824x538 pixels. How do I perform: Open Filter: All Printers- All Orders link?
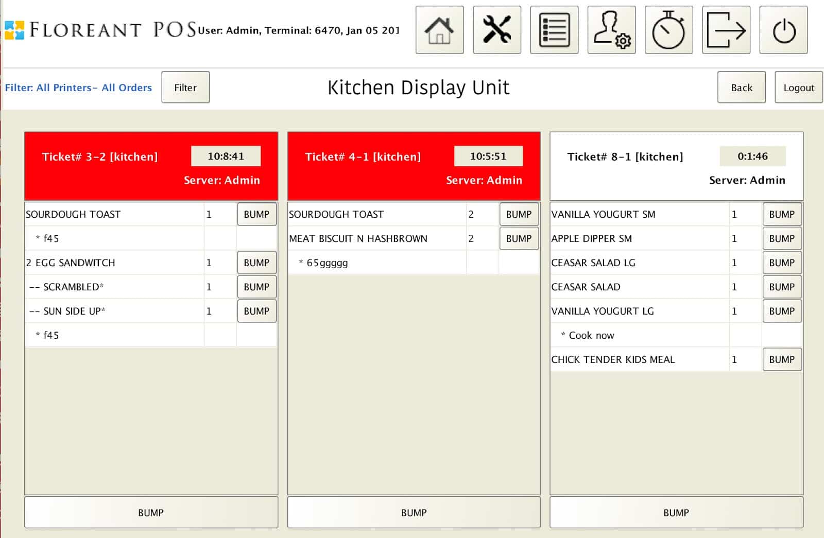[x=78, y=88]
